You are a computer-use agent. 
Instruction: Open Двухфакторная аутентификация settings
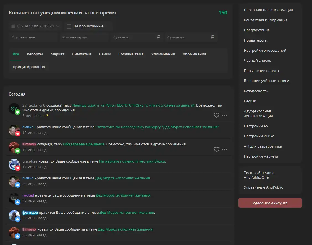258,114
